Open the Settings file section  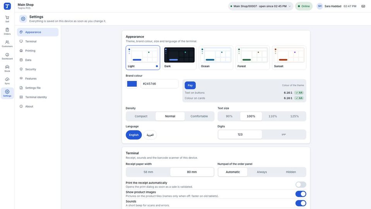[38, 88]
